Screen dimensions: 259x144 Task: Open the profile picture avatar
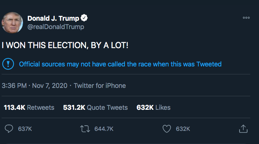tap(12, 23)
